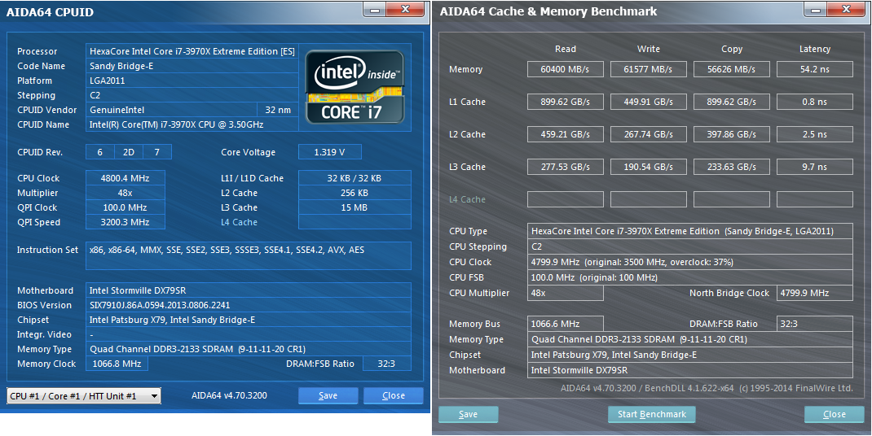The height and width of the screenshot is (436, 872).
Task: Click the CPUID Rev. value 2D
Action: [x=129, y=152]
